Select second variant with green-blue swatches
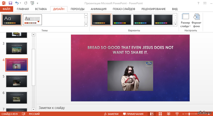Viewport: 213px width, 116px height. coord(122,20)
